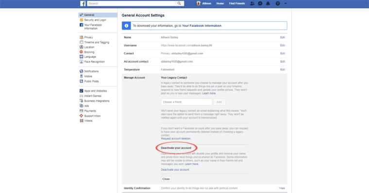Click Request account deletion link
The image size is (369, 193).
click(176, 139)
